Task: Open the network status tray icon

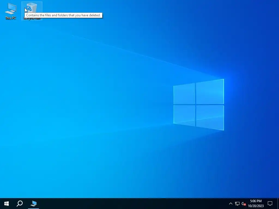Action: coord(237,204)
